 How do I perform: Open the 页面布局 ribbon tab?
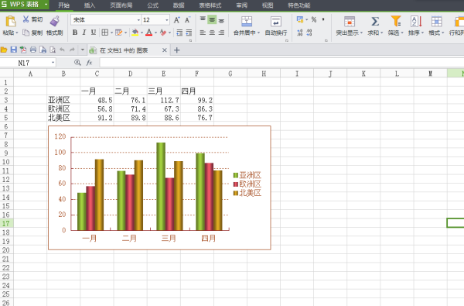pos(121,5)
